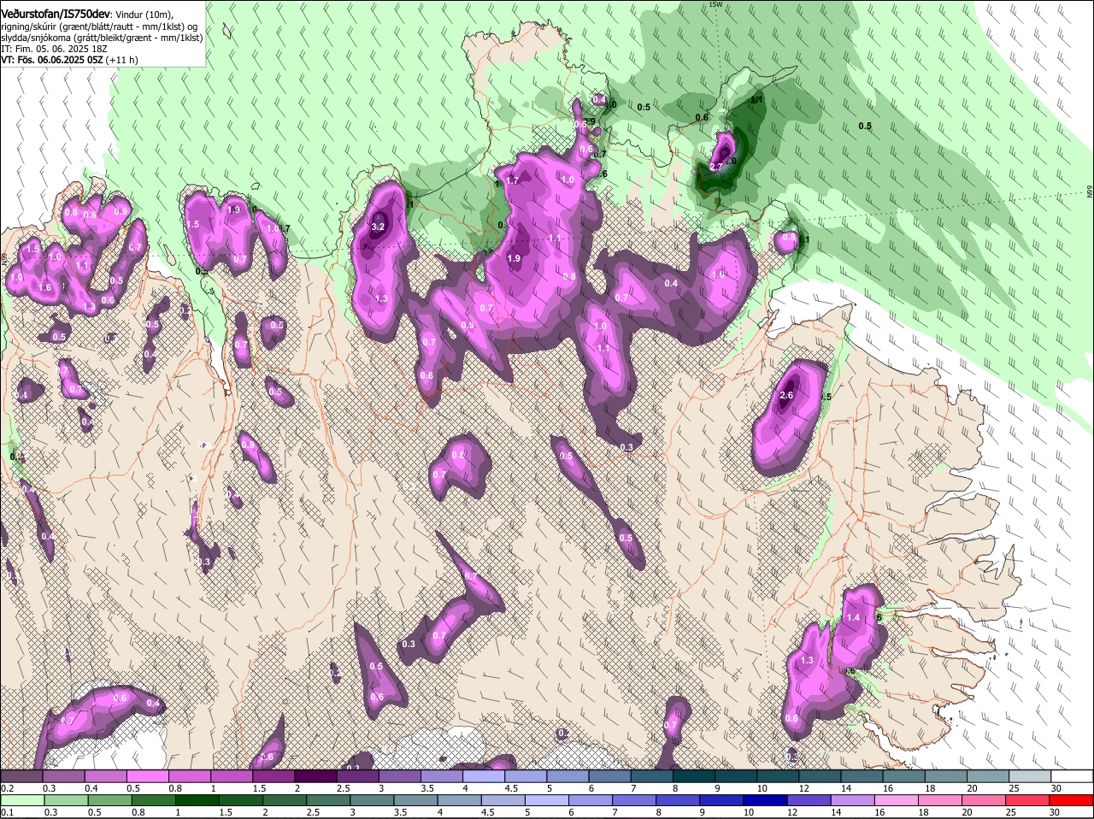This screenshot has width=1094, height=819.
Task: Click the 1.5–2 magenta swatch in top legend bar
Action: pyautogui.click(x=273, y=776)
